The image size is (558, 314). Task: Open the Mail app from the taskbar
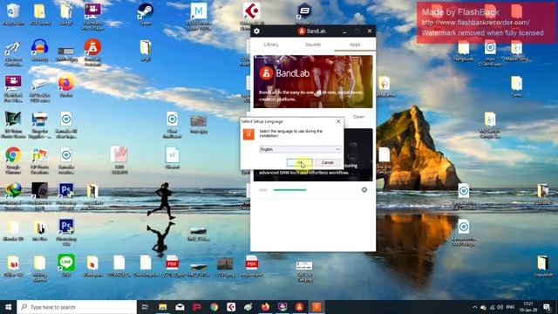(x=180, y=307)
